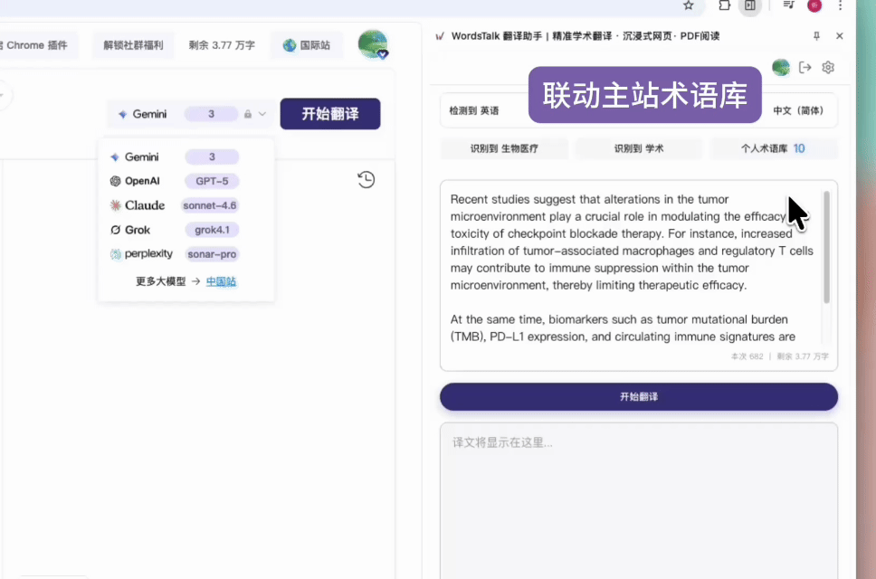
Task: Pin the WordsTalk side panel
Action: pos(816,35)
